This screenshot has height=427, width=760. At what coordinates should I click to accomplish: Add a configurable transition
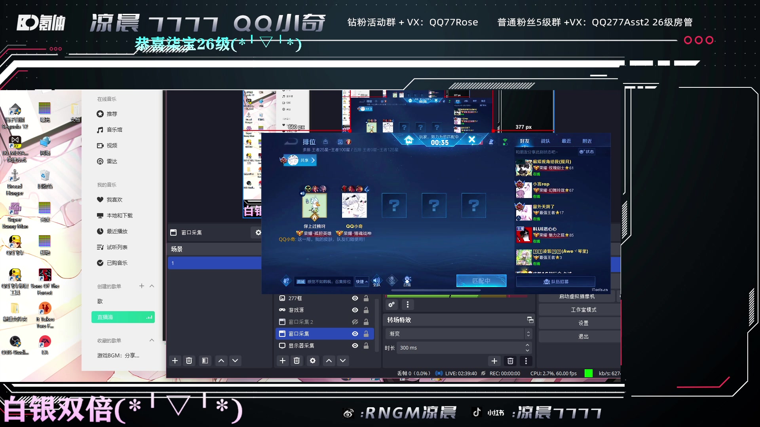(494, 361)
